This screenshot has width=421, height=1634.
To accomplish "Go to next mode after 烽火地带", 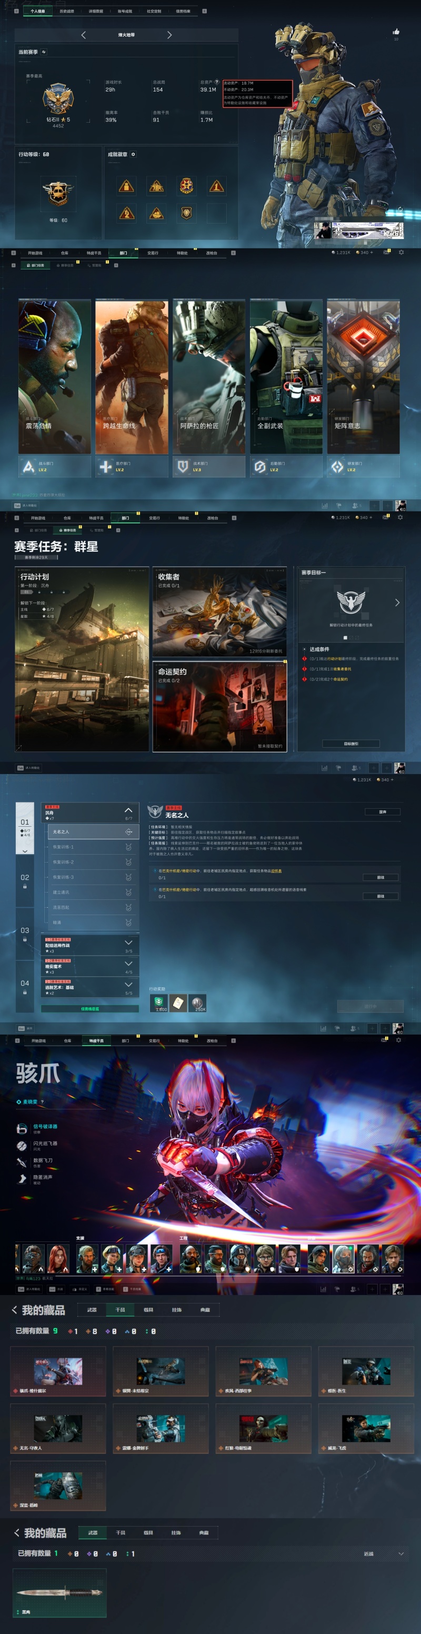I will [169, 35].
